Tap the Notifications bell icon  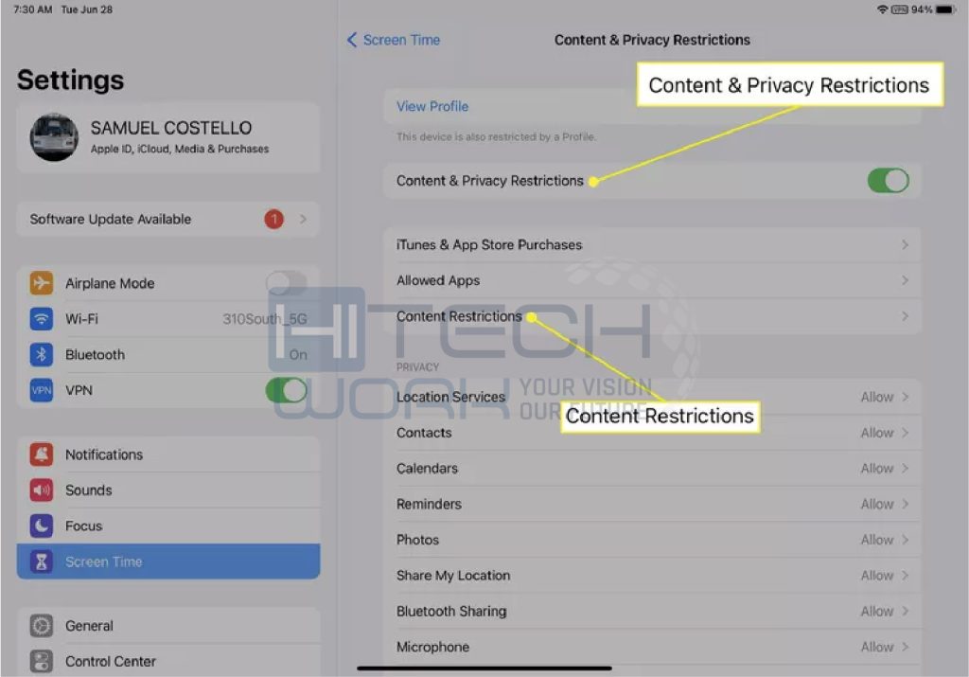coord(42,454)
